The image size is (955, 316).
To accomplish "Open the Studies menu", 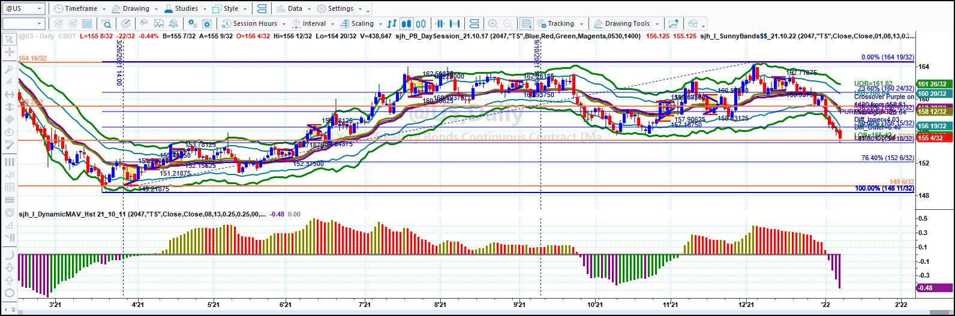I will [184, 8].
